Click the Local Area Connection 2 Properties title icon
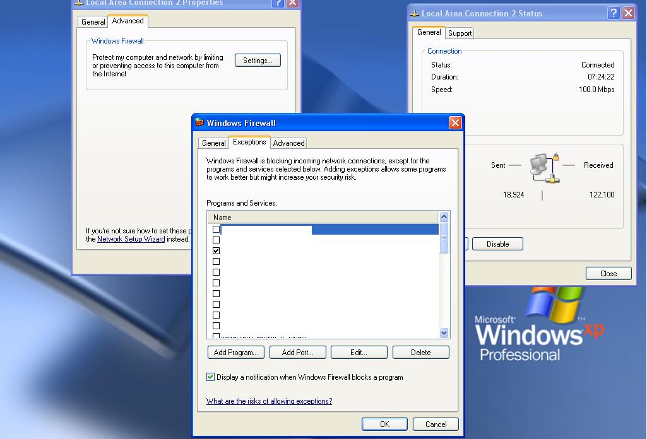The height and width of the screenshot is (439, 647). (79, 3)
